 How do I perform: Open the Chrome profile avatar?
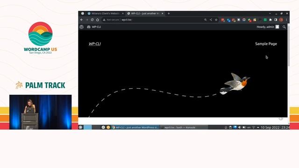pyautogui.click(x=281, y=20)
